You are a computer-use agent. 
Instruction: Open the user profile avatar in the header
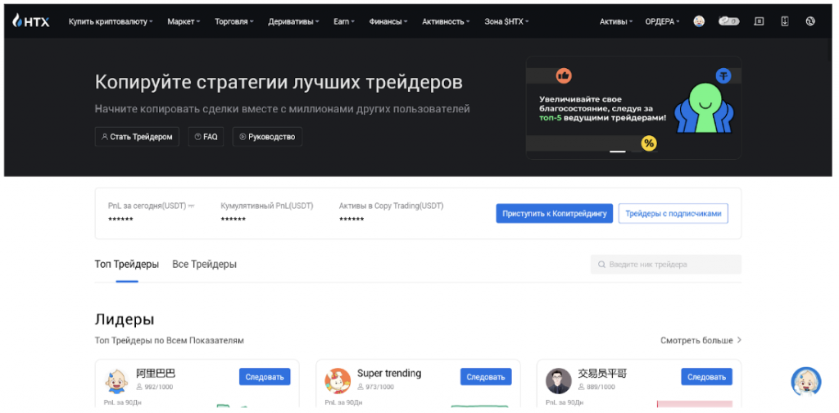coord(699,21)
